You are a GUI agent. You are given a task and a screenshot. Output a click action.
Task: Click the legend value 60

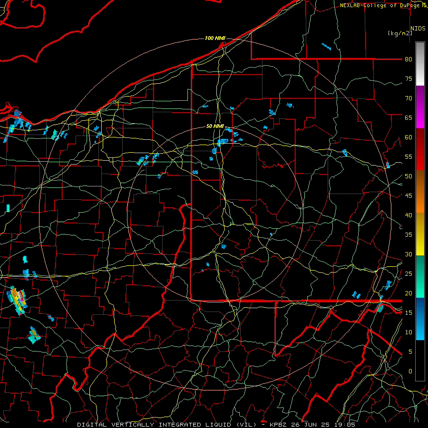pos(409,137)
